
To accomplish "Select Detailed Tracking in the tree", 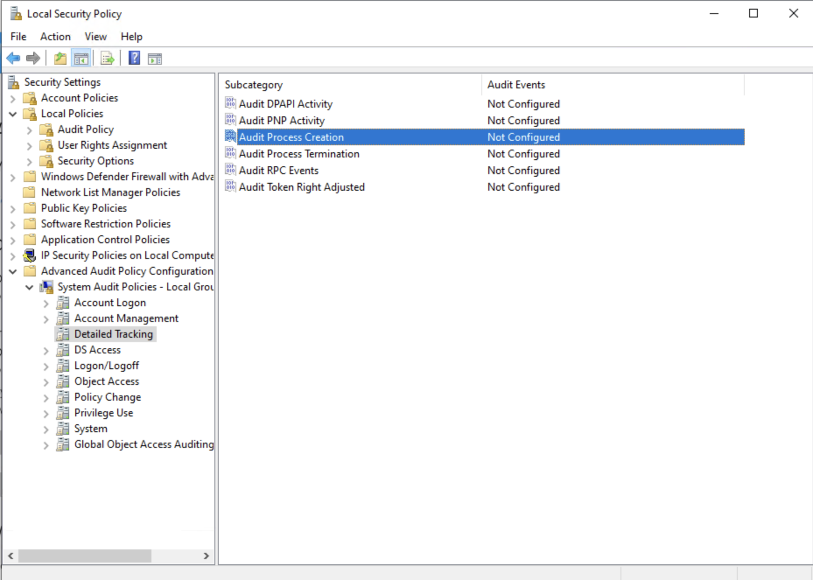I will tap(113, 334).
